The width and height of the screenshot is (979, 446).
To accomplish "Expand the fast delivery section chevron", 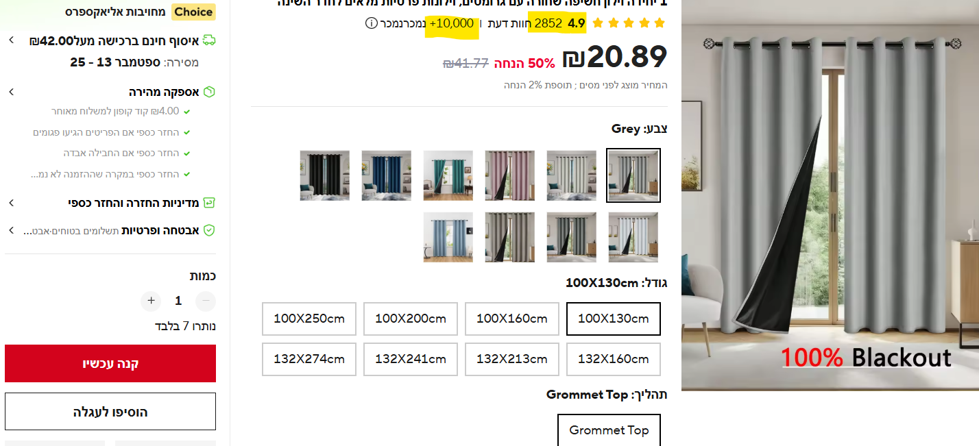I will [12, 92].
